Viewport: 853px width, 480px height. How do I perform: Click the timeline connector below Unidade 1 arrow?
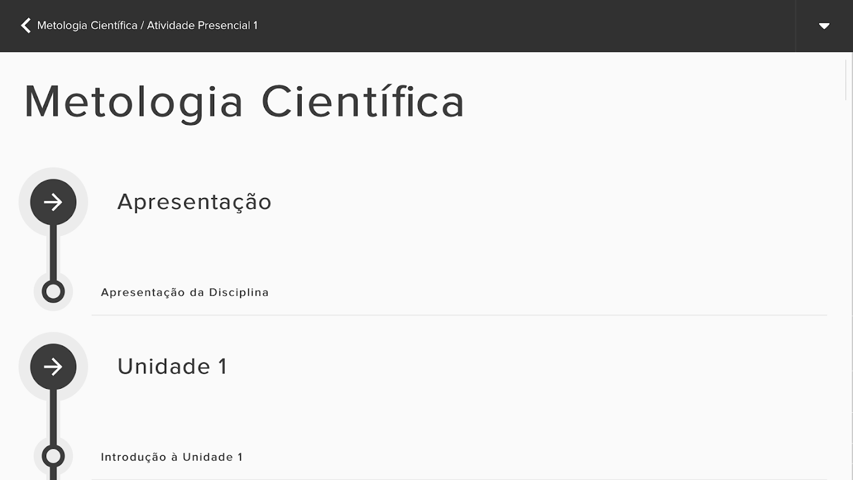coord(53,417)
